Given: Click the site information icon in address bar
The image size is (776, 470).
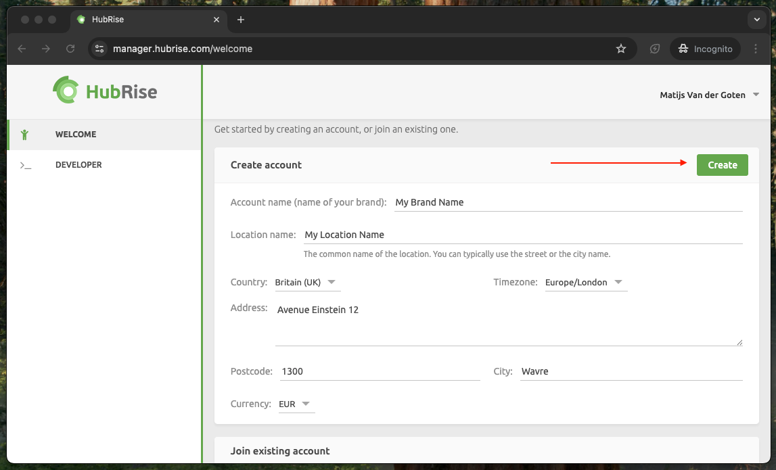Looking at the screenshot, I should tap(100, 49).
